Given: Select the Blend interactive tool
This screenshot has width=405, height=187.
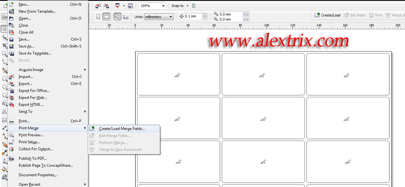Looking at the screenshot, I should coord(4,145).
